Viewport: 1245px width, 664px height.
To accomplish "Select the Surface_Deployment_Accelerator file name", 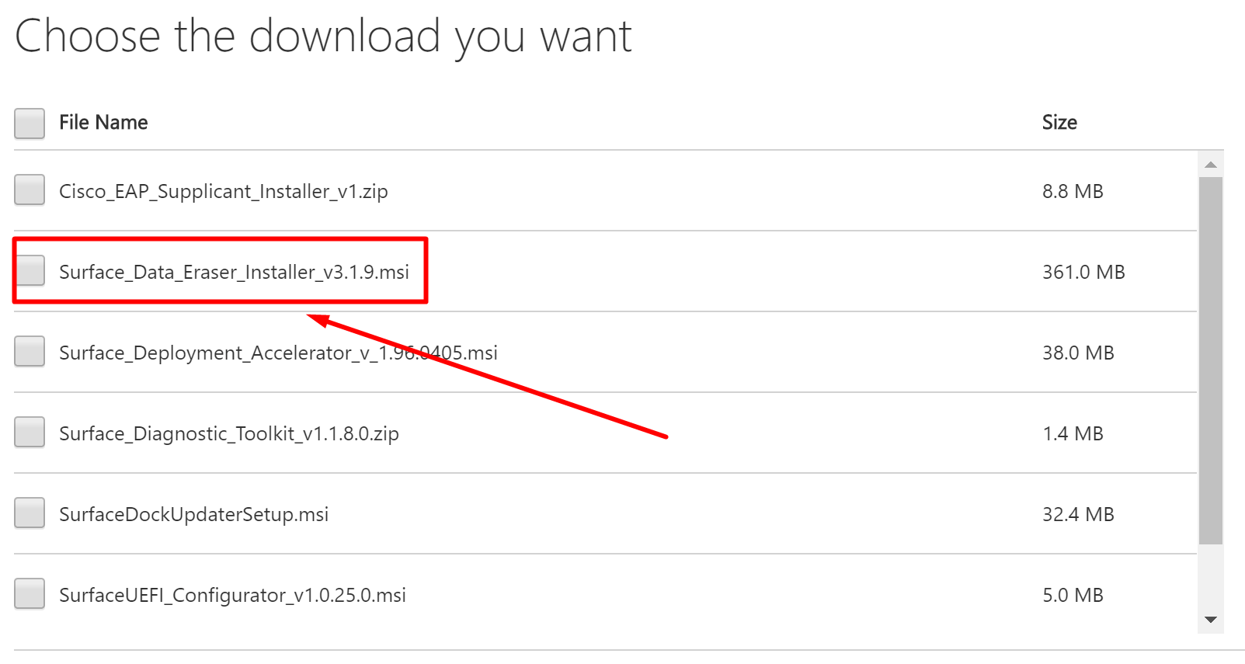I will point(279,353).
